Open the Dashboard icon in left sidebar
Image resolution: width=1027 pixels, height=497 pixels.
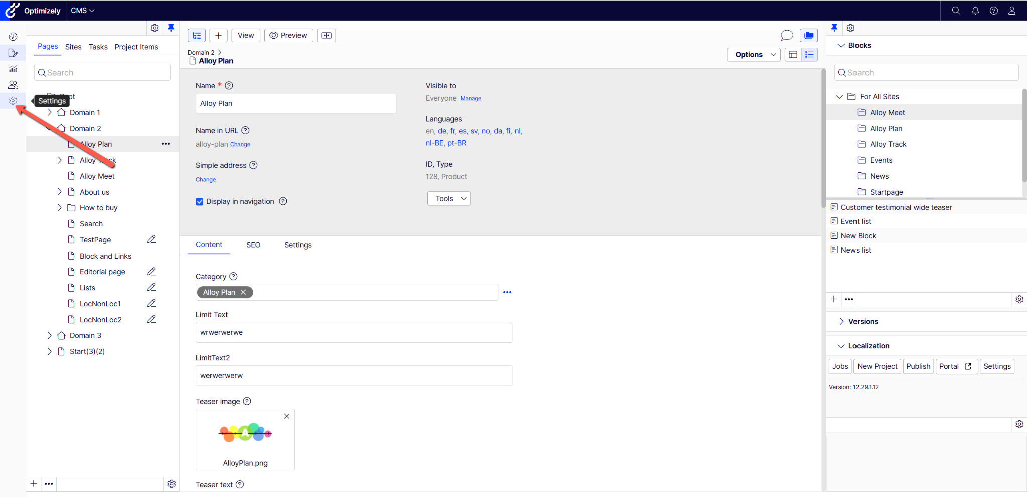coord(13,37)
